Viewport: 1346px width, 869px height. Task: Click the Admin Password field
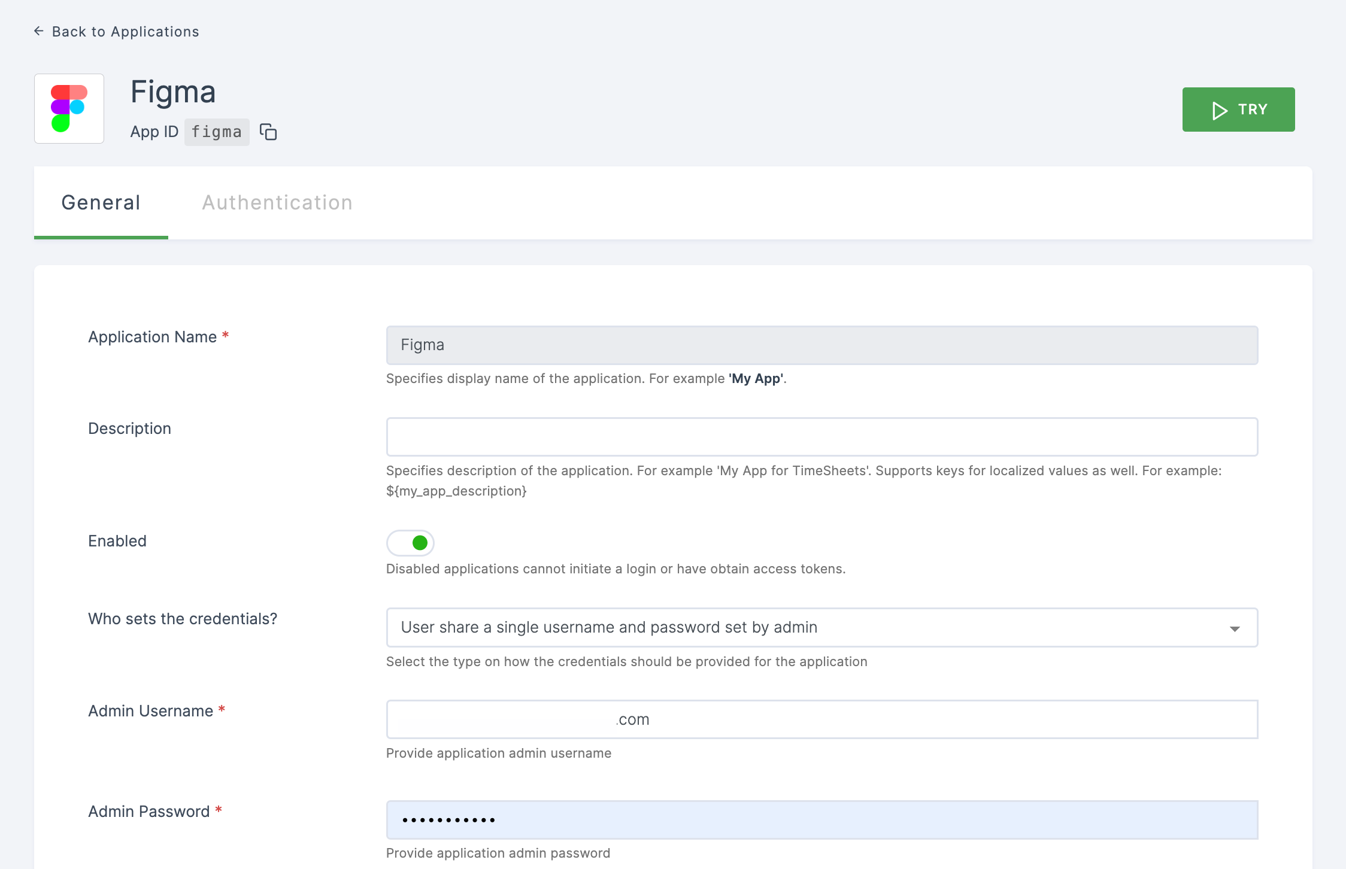[822, 820]
